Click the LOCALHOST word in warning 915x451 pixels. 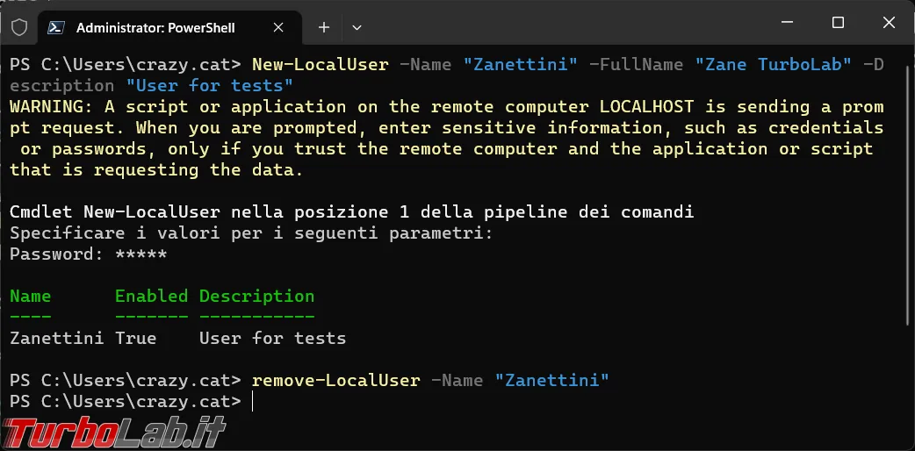(647, 107)
